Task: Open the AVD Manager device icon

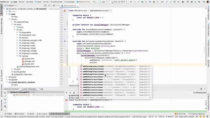Action: click(196, 2)
